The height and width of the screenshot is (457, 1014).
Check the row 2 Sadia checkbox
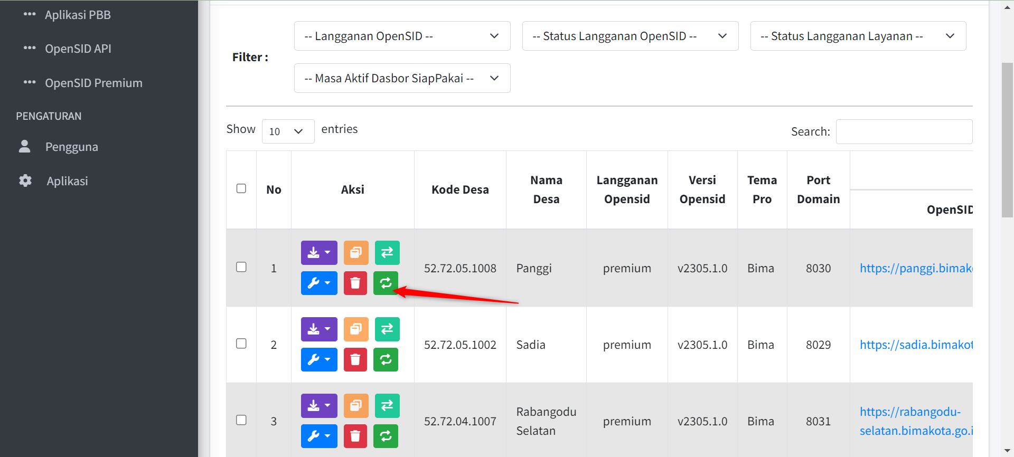pyautogui.click(x=241, y=344)
